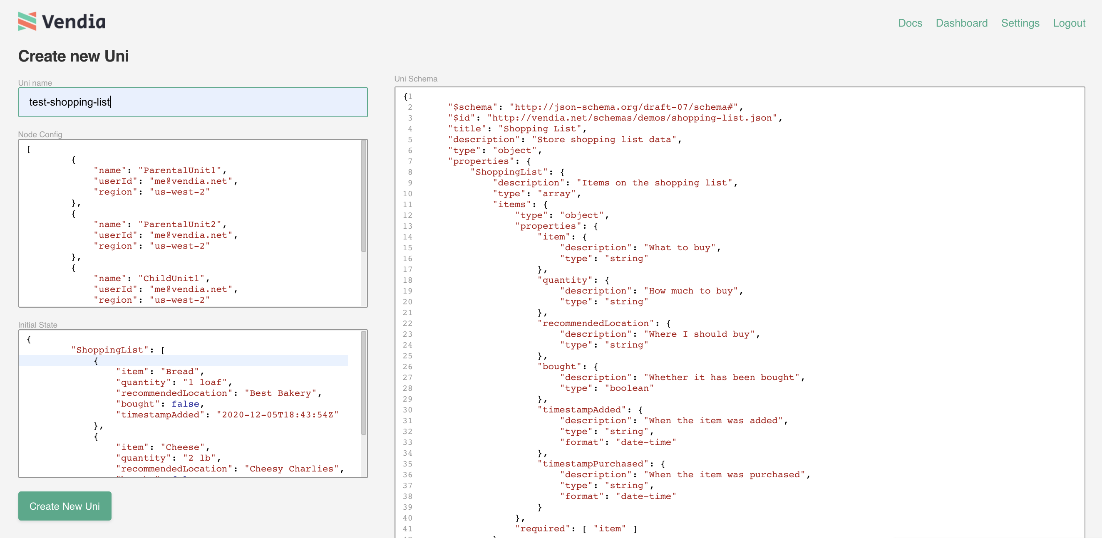
Task: Click "When the item was purchased" description
Action: coord(724,475)
